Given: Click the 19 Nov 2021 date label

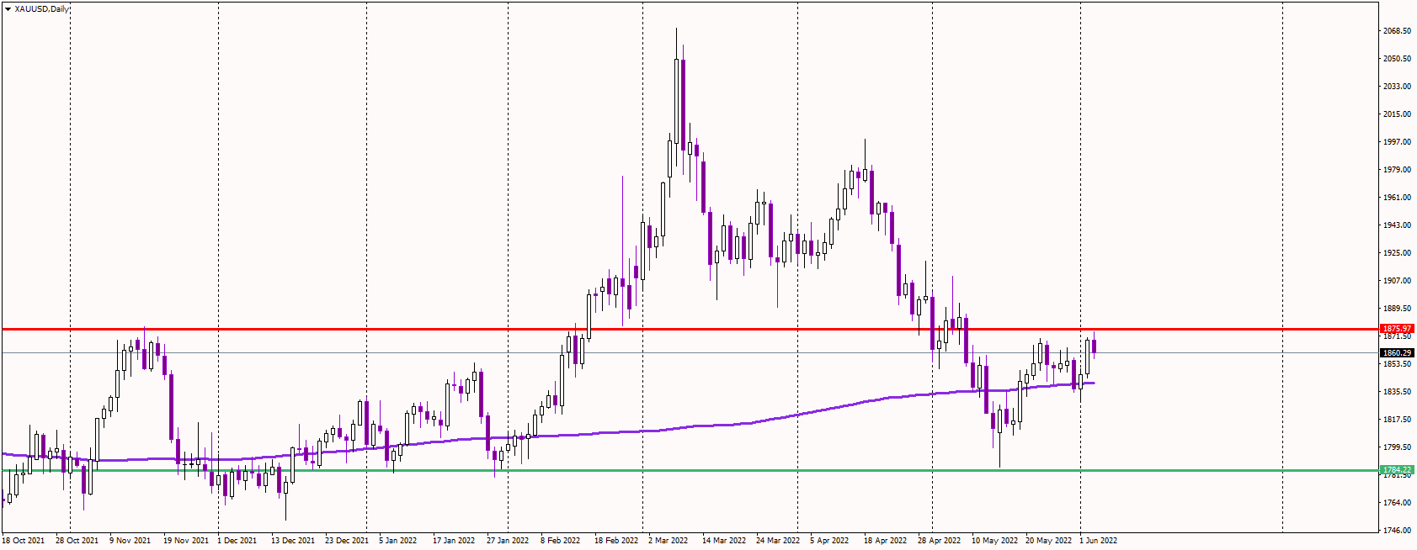Looking at the screenshot, I should 185,541.
